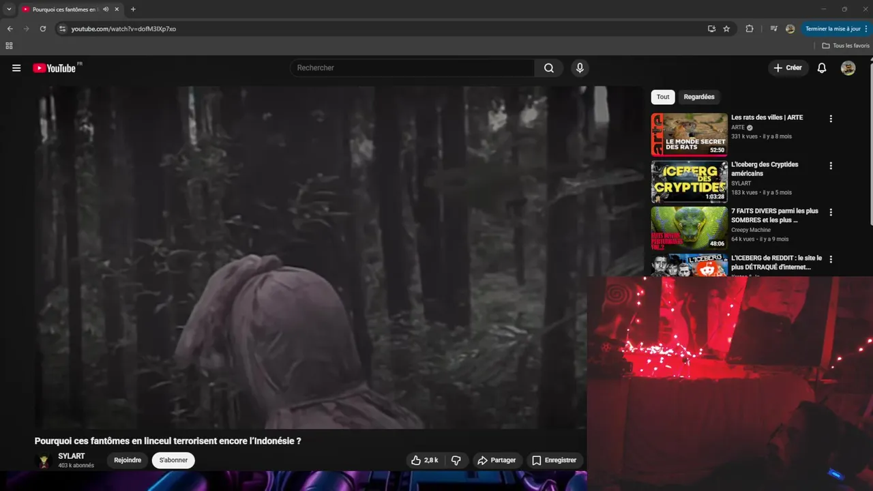
Task: Subscribe with the S'abonner button
Action: (x=173, y=460)
